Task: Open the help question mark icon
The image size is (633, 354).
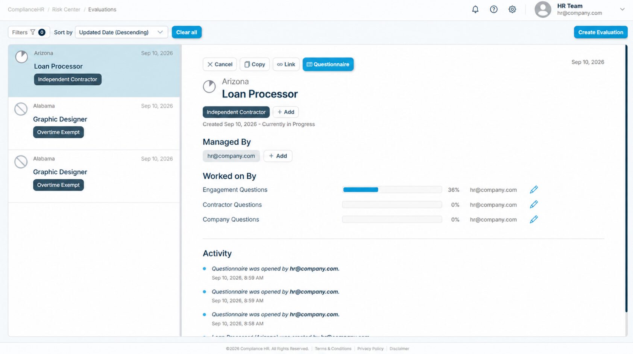Action: [x=494, y=9]
